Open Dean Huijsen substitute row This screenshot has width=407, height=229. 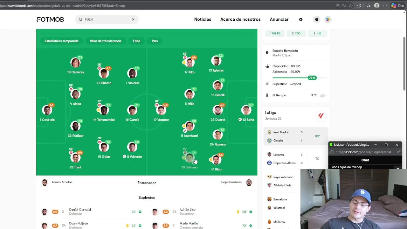click(x=92, y=226)
